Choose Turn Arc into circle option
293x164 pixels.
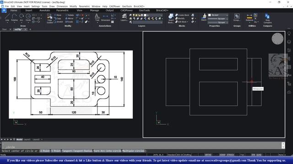pos(107,151)
